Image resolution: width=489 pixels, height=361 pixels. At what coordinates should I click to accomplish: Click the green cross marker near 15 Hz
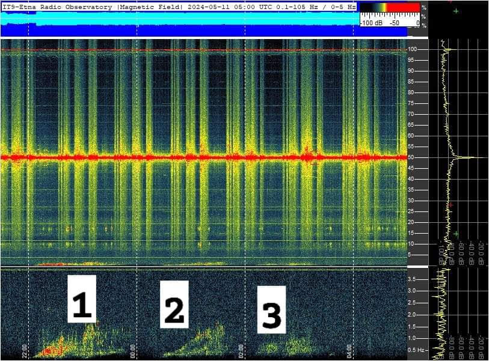pyautogui.click(x=456, y=233)
